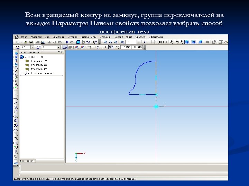Click the second red-blue magnet snap icon

[82, 47]
